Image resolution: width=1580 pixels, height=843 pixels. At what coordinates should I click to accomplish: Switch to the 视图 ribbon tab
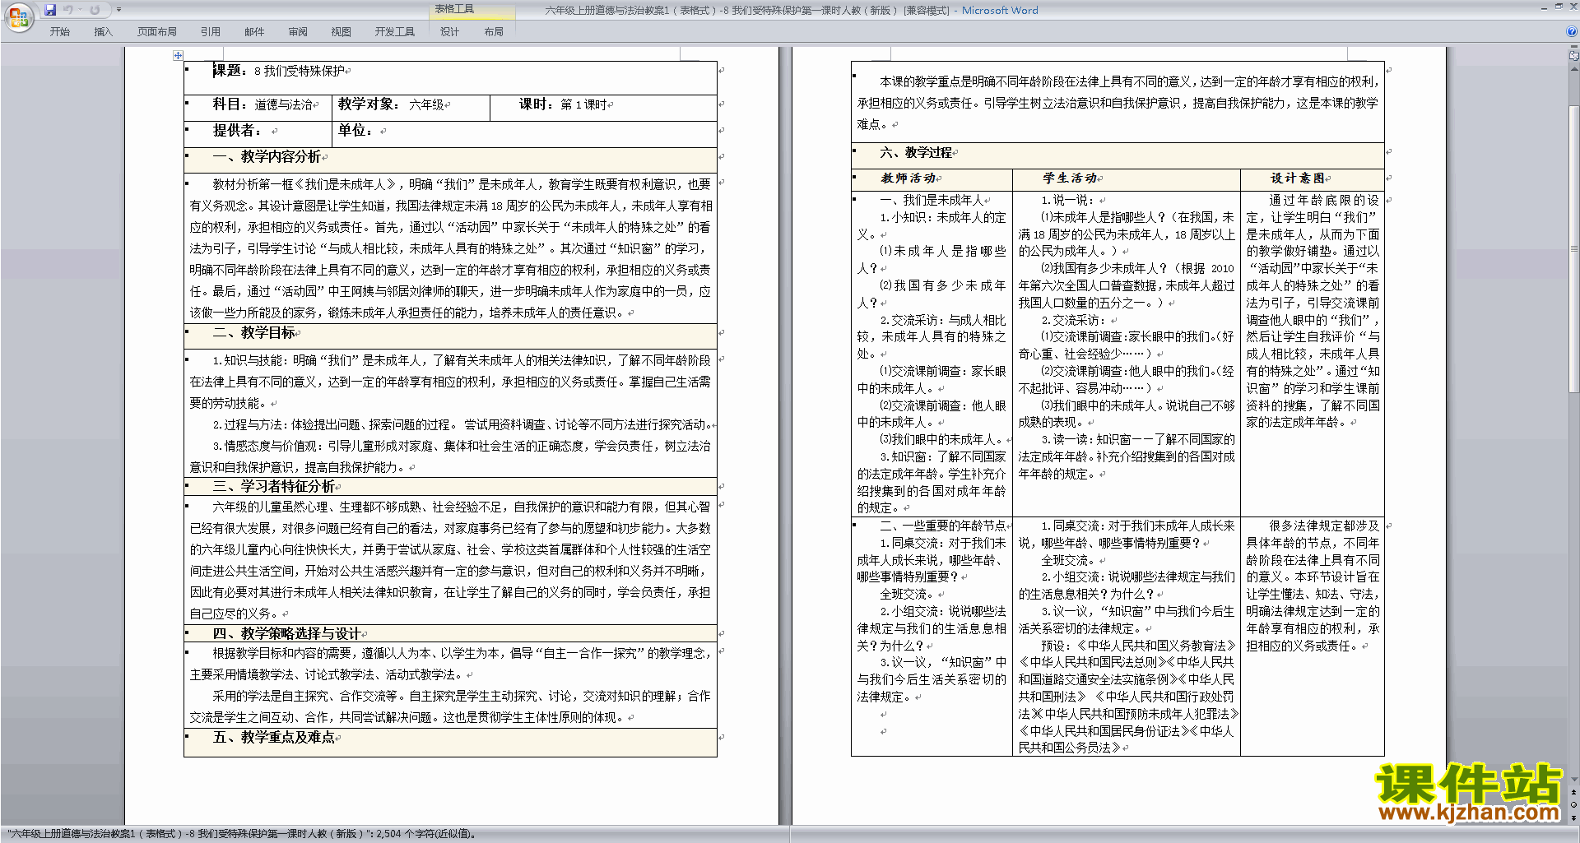coord(342,32)
